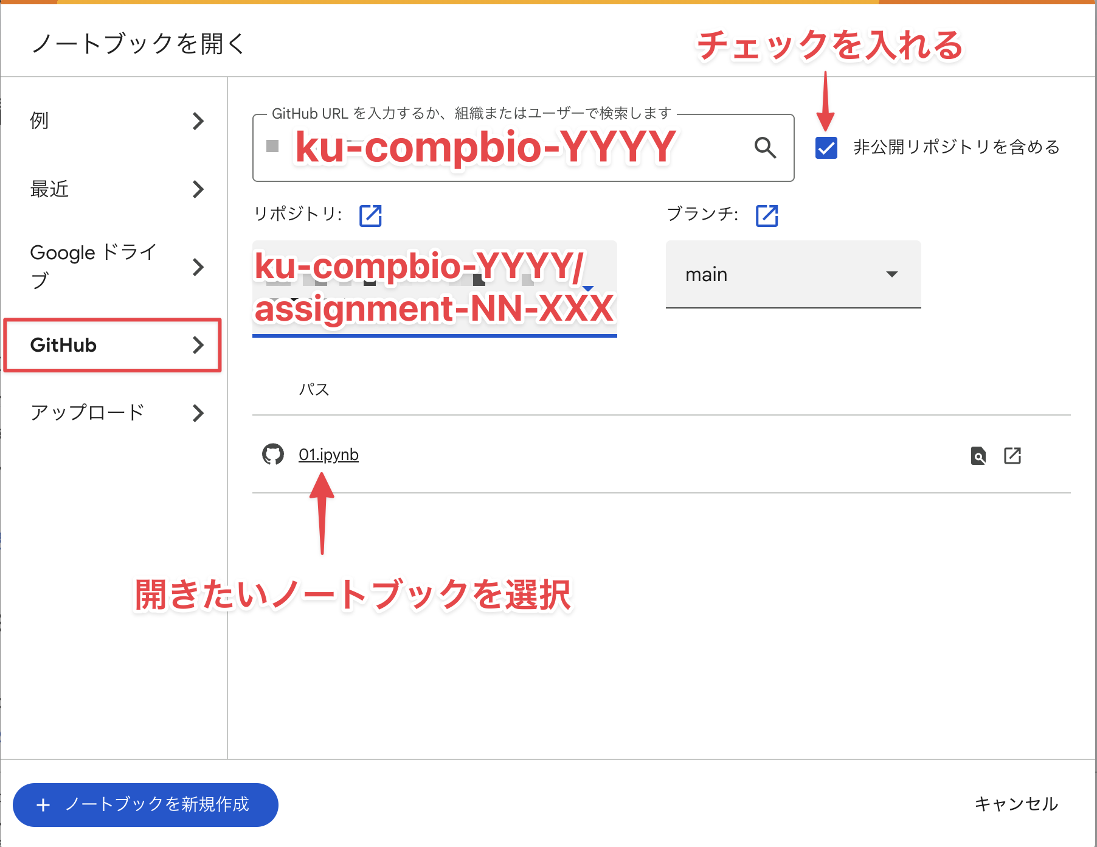Enable the 非公開リポジトリを含める checkbox
Image resolution: width=1097 pixels, height=847 pixels.
[826, 147]
